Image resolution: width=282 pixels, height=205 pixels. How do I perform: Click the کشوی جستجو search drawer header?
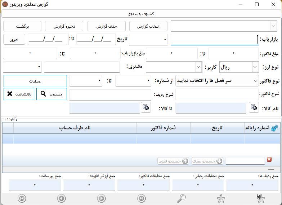click(x=141, y=14)
